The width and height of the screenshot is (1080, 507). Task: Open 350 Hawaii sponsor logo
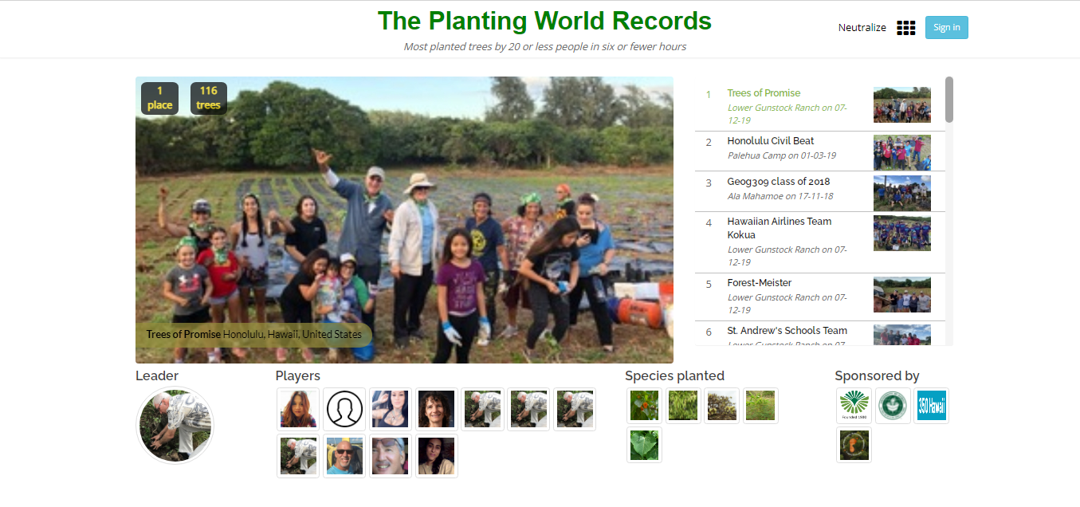(931, 406)
